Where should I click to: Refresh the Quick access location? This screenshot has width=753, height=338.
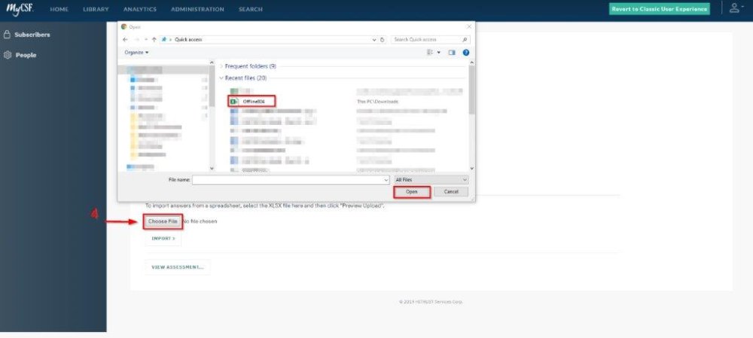point(383,40)
